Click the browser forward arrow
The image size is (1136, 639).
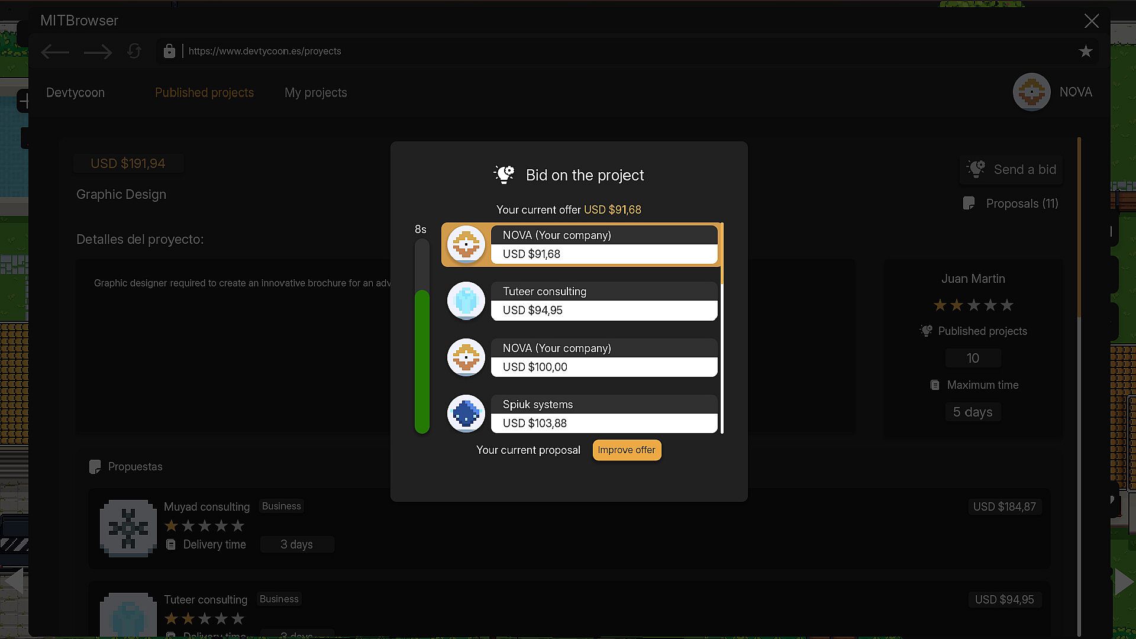pos(98,52)
